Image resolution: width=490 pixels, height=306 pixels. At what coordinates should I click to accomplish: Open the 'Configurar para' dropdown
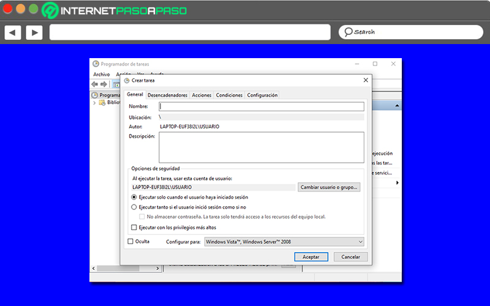[x=284, y=242]
